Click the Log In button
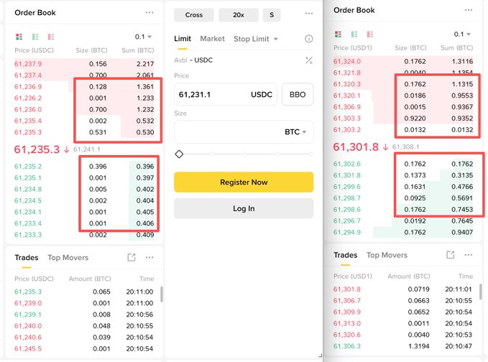 pos(244,208)
